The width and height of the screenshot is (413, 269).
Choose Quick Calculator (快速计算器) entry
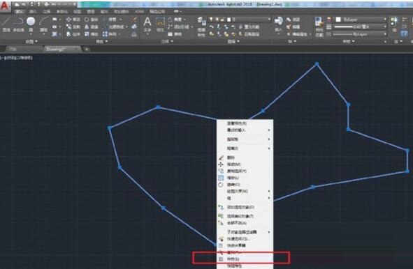[x=245, y=245]
